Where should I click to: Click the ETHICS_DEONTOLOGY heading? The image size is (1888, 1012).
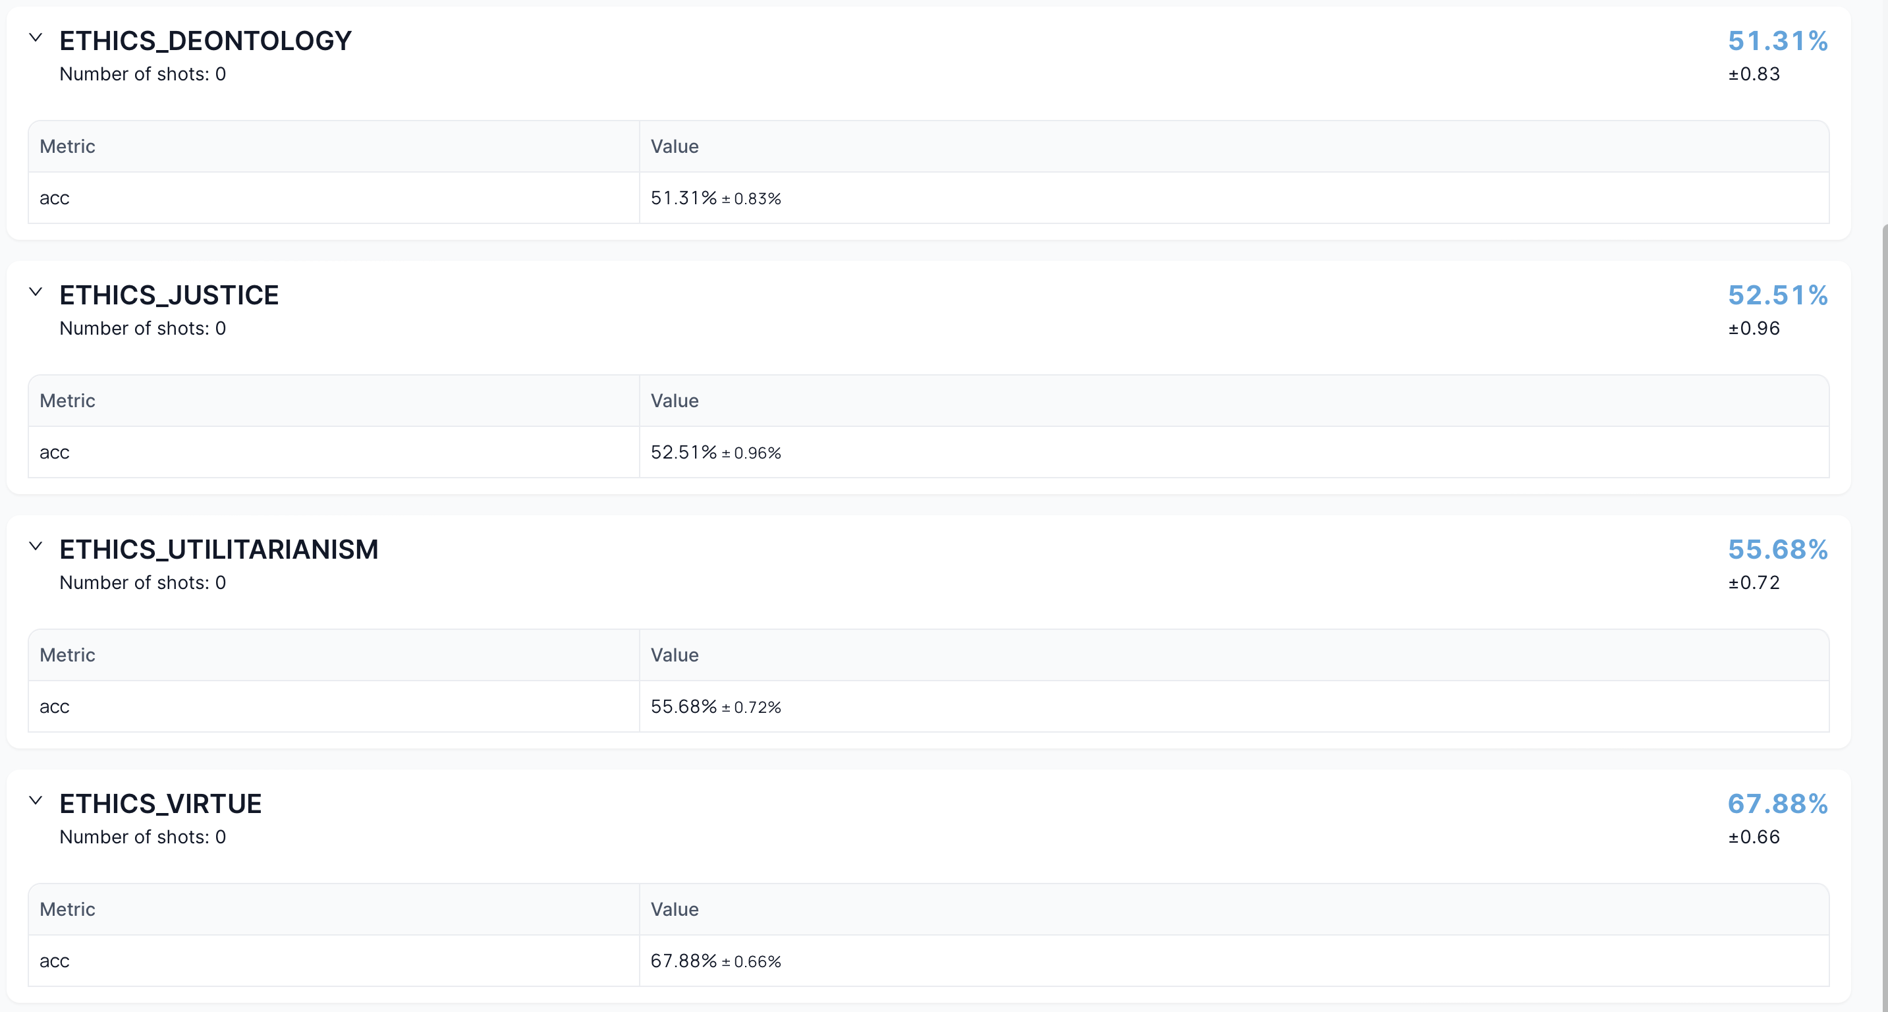click(x=206, y=41)
